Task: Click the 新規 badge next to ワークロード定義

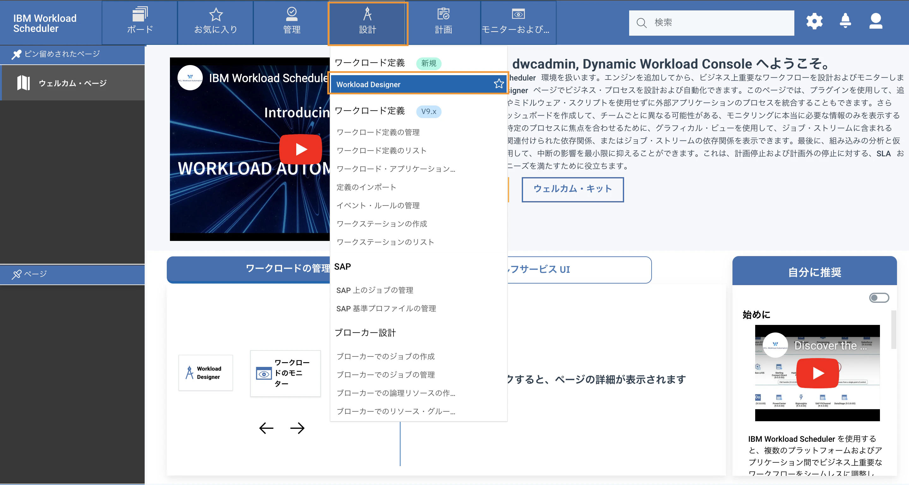Action: pos(428,63)
